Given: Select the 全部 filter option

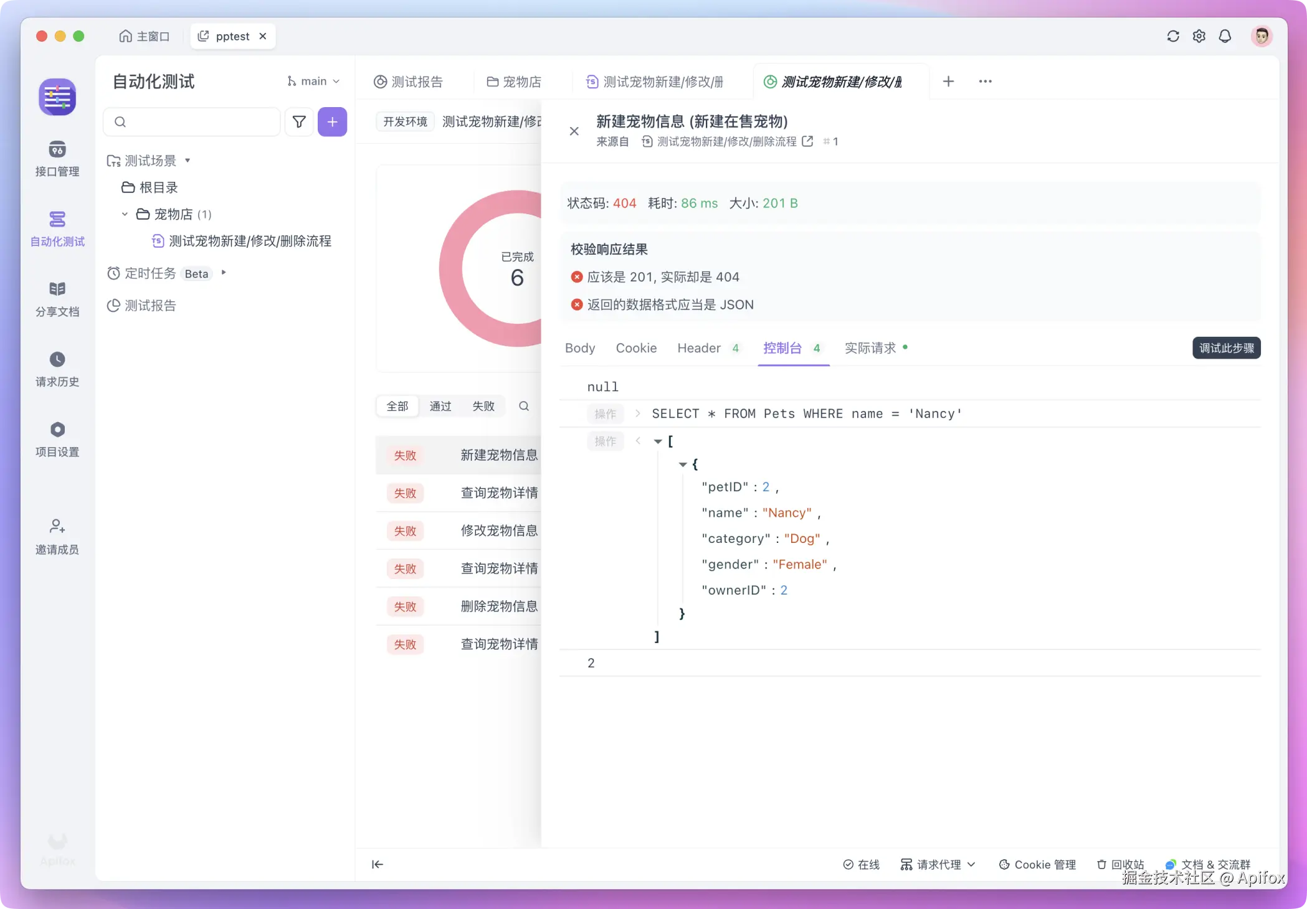Looking at the screenshot, I should [x=397, y=407].
